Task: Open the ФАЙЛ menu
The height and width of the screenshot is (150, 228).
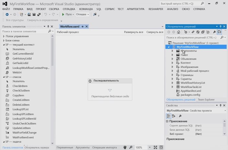Action: click(x=6, y=9)
